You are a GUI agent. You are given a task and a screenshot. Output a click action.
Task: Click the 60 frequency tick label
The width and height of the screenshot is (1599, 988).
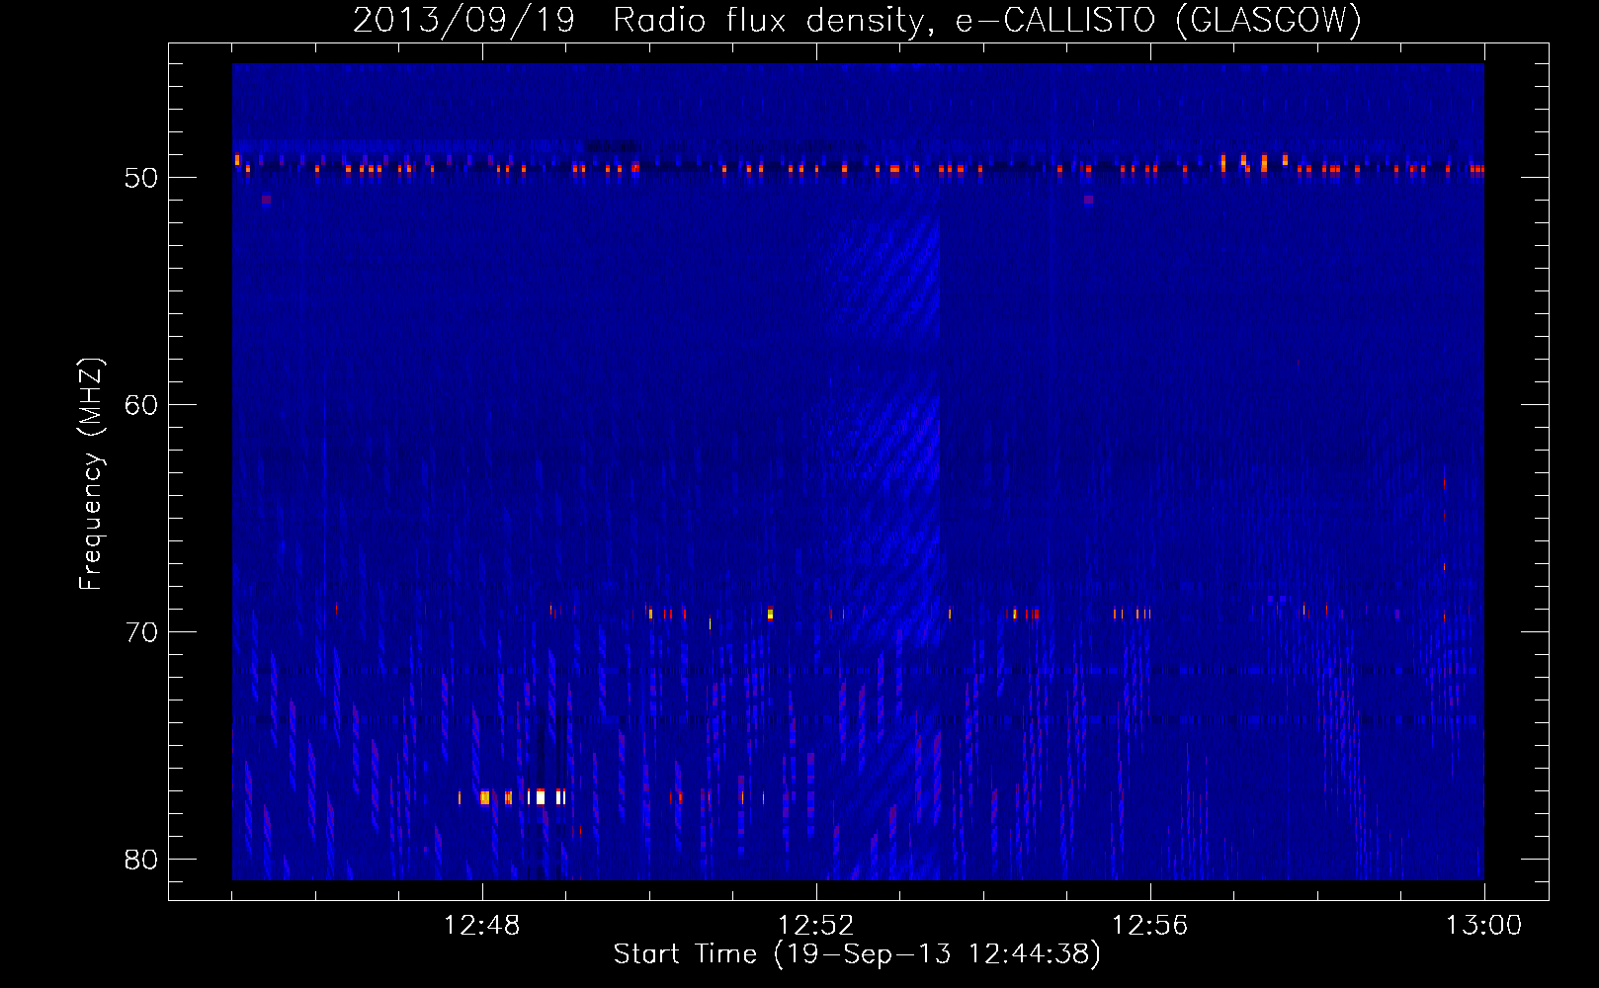[141, 405]
